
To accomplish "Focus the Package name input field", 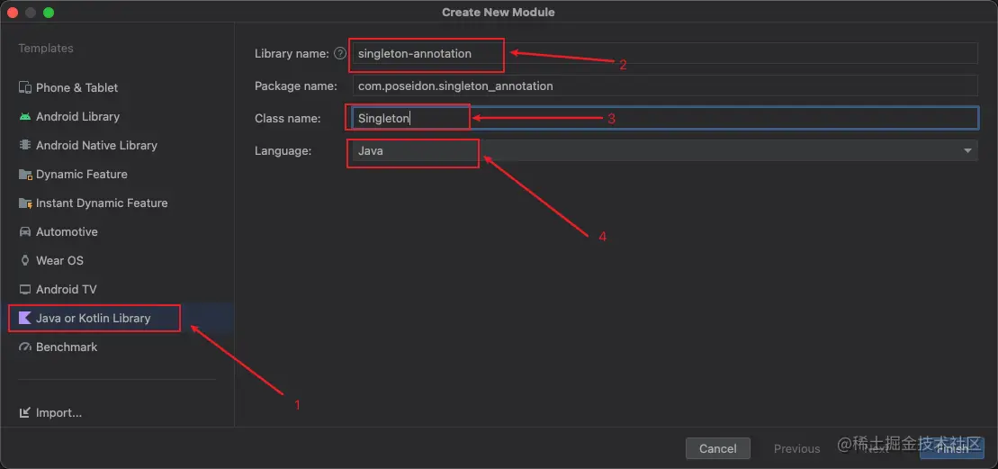I will pos(665,86).
